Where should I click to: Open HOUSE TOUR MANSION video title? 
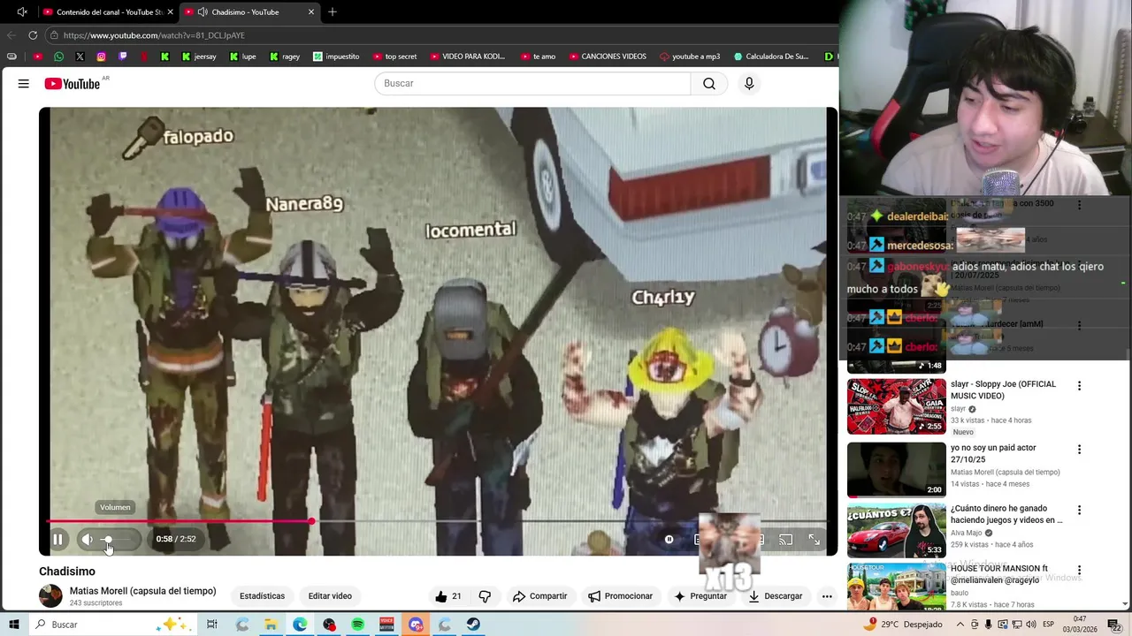(x=999, y=574)
